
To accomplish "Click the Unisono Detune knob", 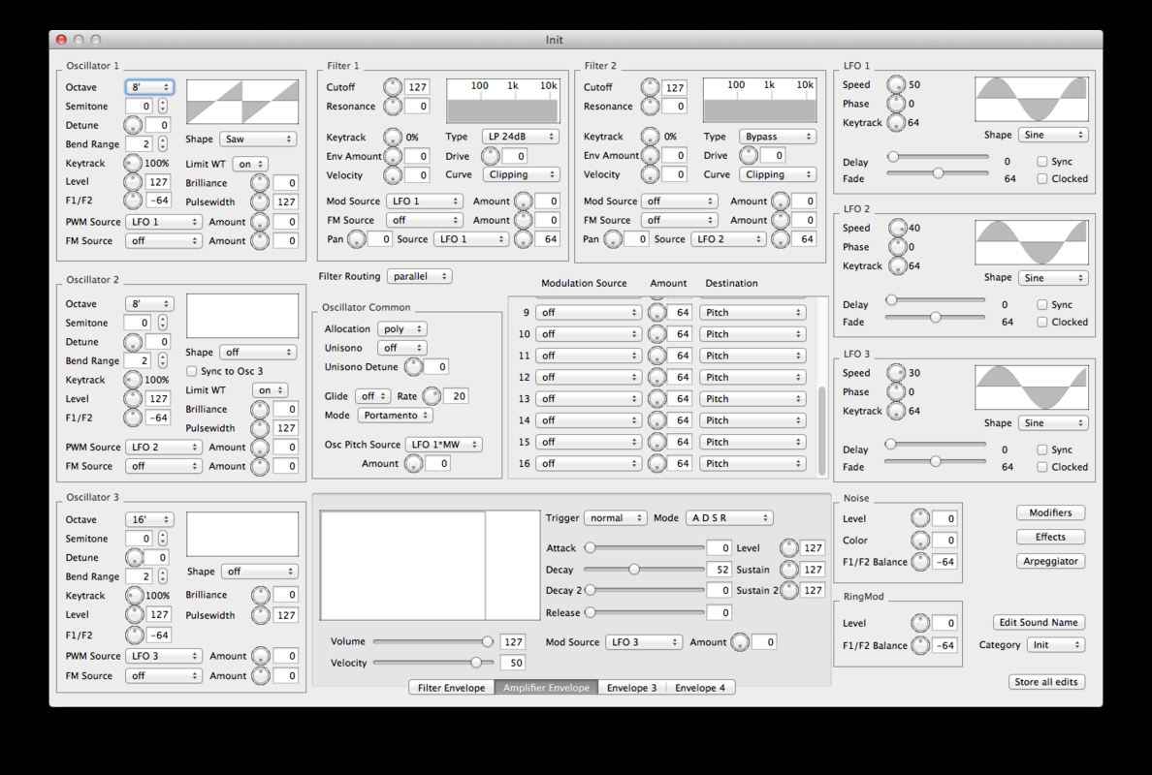I will click(413, 367).
